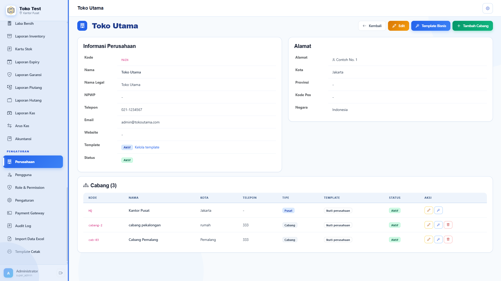Click the admin@tokoutama.com email value
This screenshot has width=501, height=281.
coord(140,122)
